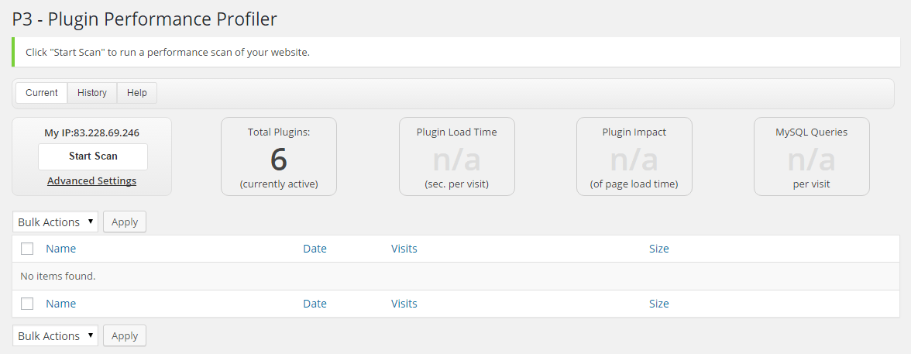Image resolution: width=911 pixels, height=354 pixels.
Task: Click the Name column link in the footer row
Action: point(61,304)
